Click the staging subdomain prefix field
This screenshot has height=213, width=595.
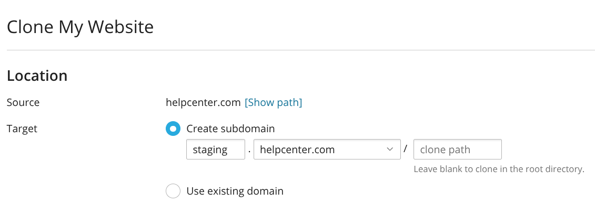point(216,150)
